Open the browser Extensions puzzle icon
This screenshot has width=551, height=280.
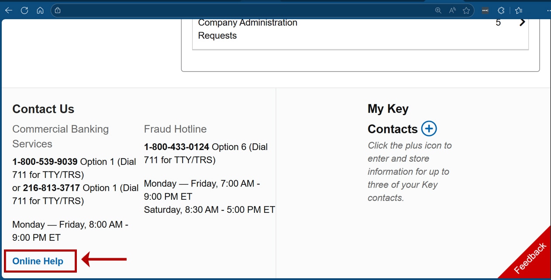[501, 10]
